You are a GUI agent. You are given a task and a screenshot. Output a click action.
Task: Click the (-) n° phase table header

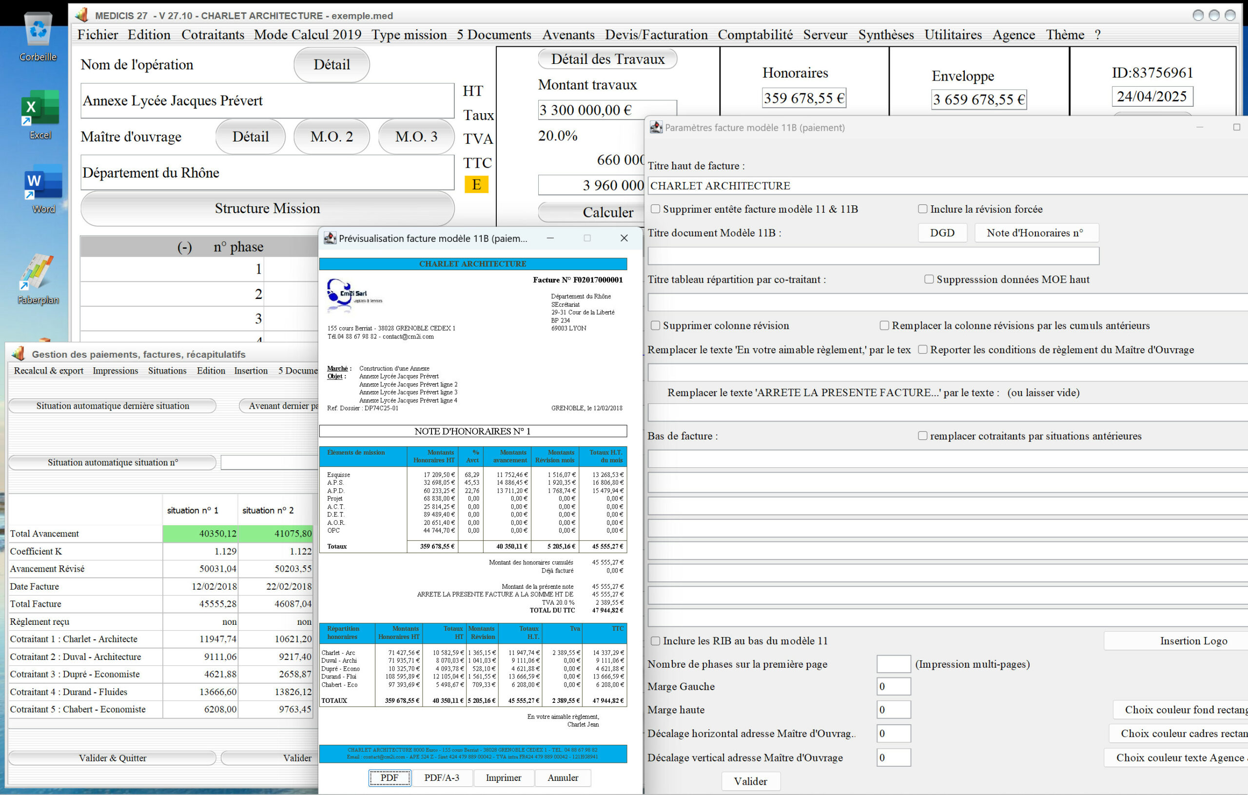click(x=199, y=247)
